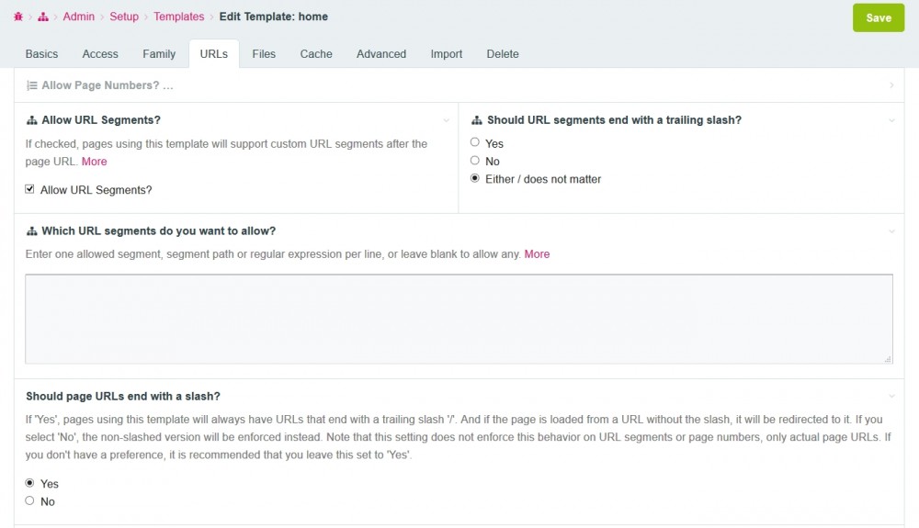Click sitemap icon beside Which URL segments heading
The image size is (919, 528).
[32, 230]
